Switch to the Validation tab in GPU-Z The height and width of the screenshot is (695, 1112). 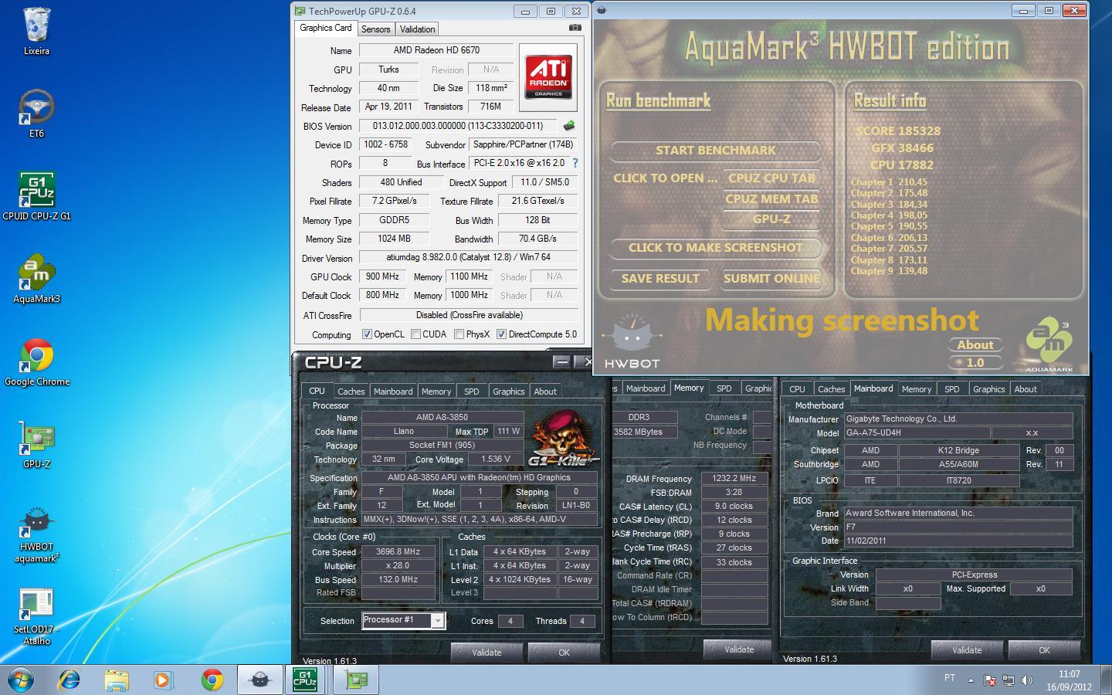coord(417,29)
